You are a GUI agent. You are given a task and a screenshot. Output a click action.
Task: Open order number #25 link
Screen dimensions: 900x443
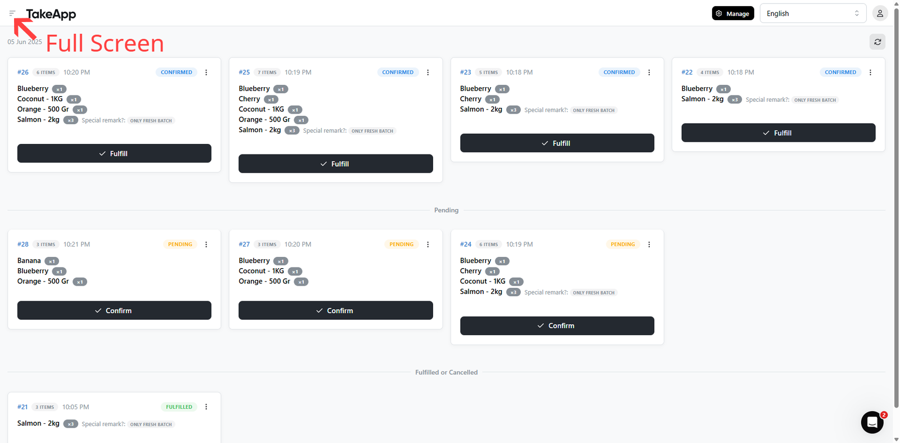[244, 73]
